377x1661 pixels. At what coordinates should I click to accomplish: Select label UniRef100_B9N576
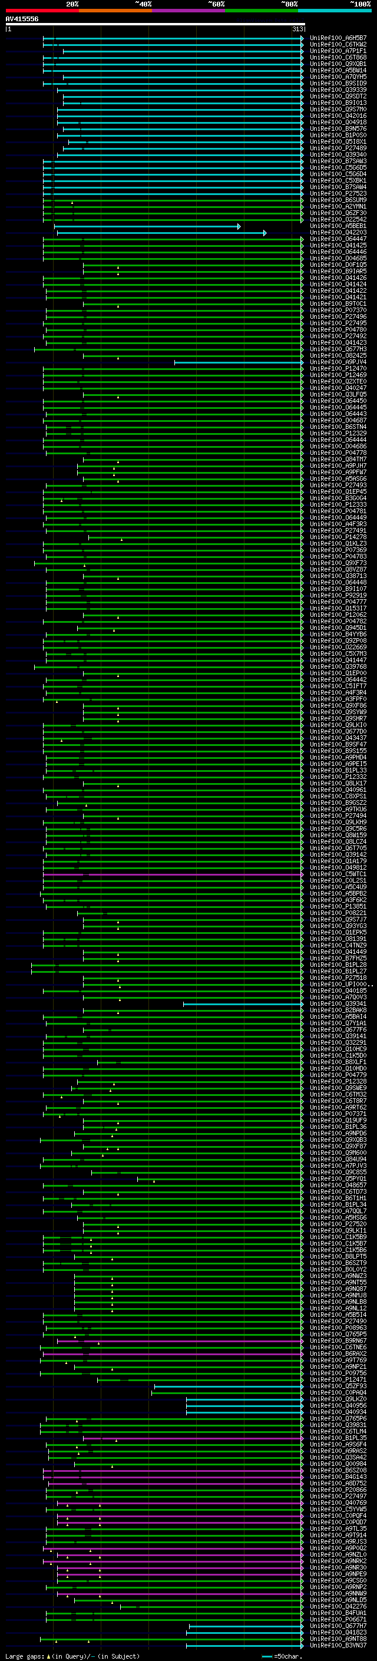point(338,128)
